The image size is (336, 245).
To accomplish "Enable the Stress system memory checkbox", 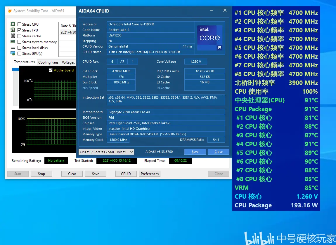I will [x=20, y=42].
